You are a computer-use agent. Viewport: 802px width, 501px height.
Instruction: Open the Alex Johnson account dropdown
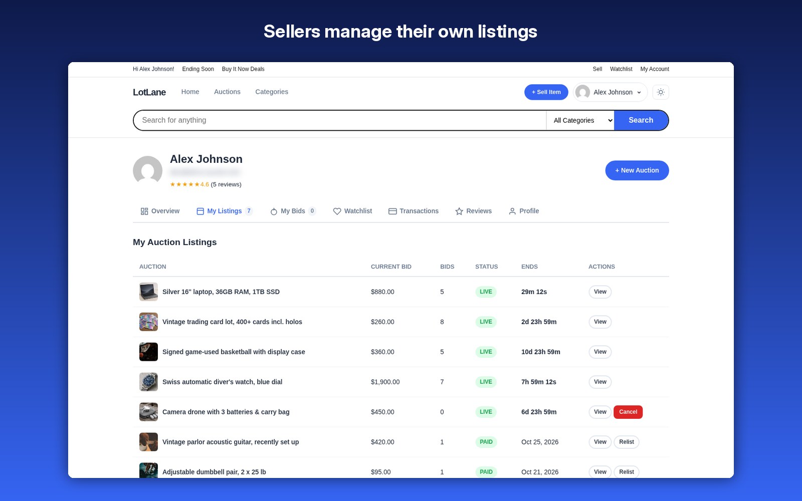pos(610,92)
